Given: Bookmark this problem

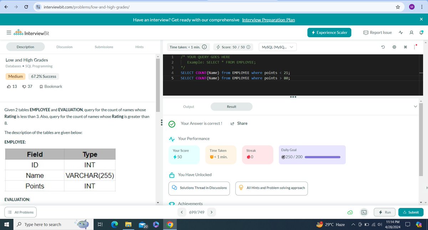Looking at the screenshot, I should (x=51, y=86).
